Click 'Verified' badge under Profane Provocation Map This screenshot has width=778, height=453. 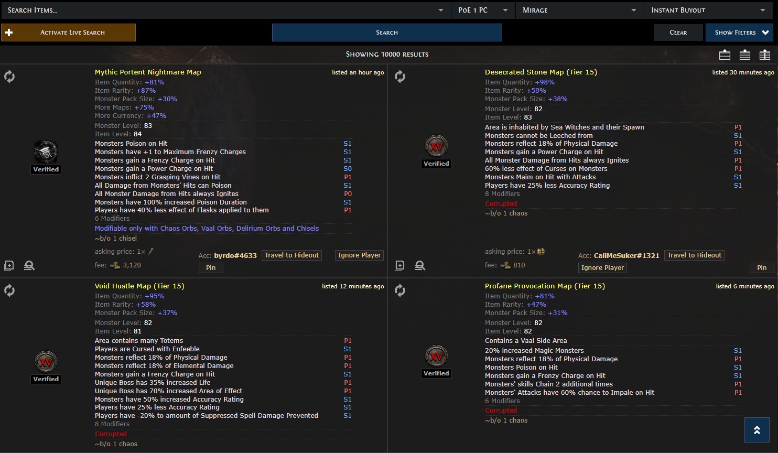(436, 373)
